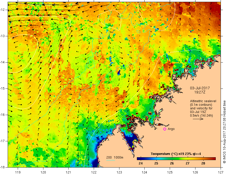Screen dimensions: 226x175
Task: Click the color bar label 26
Action: tap(172, 163)
